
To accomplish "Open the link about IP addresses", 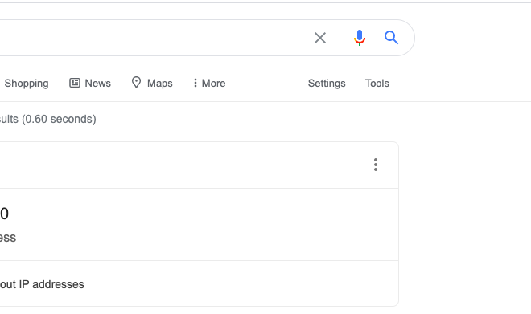I will tap(42, 284).
